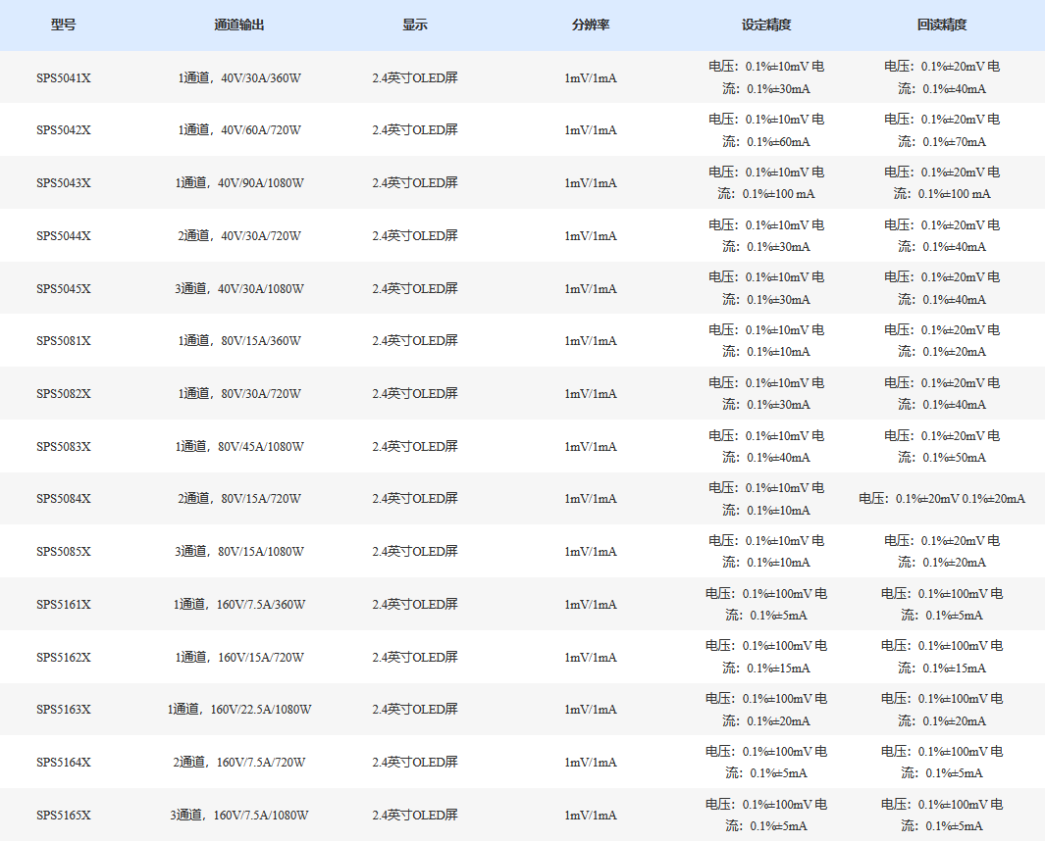The height and width of the screenshot is (842, 1045).
Task: Click setting accuracy cell for SPS5083X
Action: (x=766, y=447)
